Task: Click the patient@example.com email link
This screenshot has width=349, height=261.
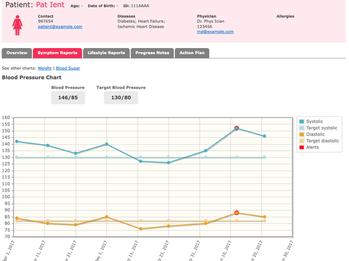Action: pos(60,27)
